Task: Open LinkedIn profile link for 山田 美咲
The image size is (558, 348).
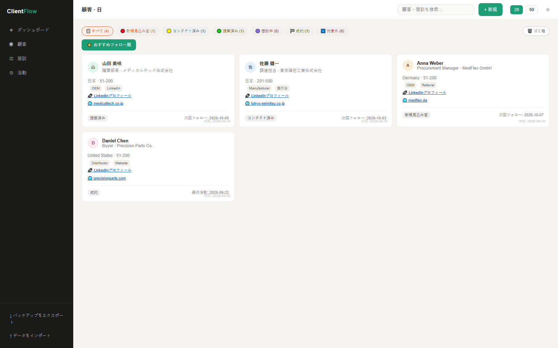Action: tap(110, 96)
